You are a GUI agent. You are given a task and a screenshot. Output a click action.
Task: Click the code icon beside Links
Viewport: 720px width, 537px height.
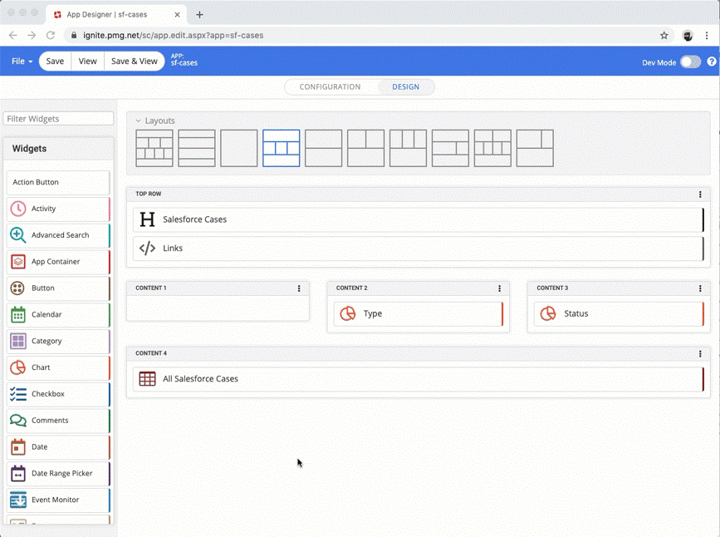[x=147, y=249]
